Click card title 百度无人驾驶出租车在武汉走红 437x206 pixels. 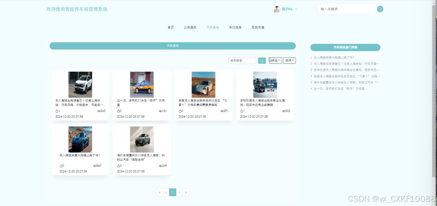[x=202, y=103]
